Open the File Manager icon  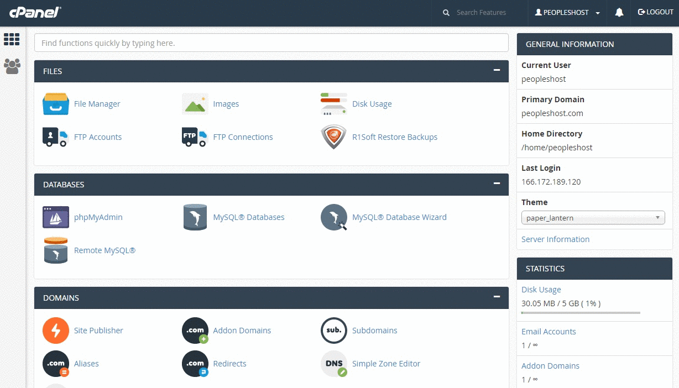coord(56,104)
